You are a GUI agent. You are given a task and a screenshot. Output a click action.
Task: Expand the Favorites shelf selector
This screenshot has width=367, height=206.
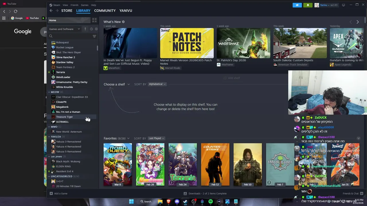(x=116, y=138)
